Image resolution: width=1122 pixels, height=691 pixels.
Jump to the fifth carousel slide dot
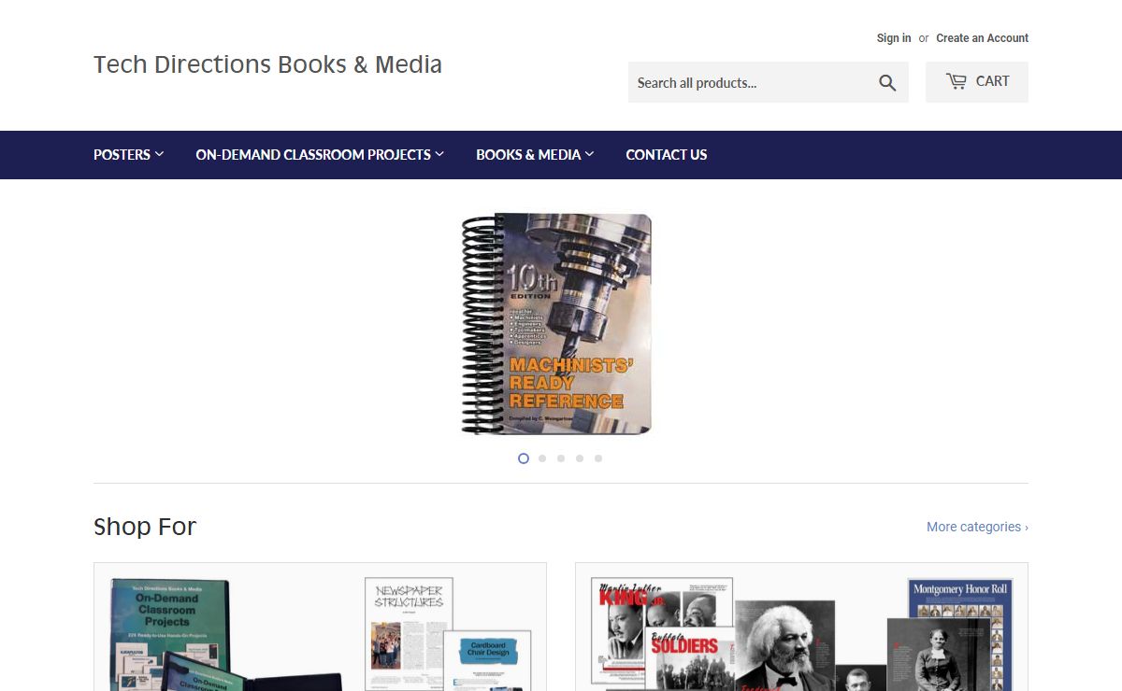[x=598, y=458]
